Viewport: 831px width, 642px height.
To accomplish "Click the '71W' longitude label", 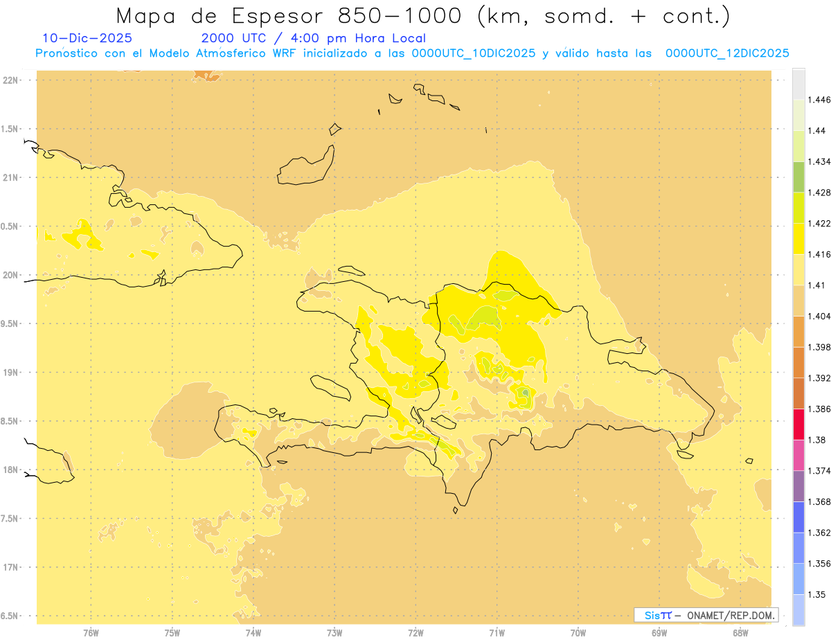I will point(497,632).
